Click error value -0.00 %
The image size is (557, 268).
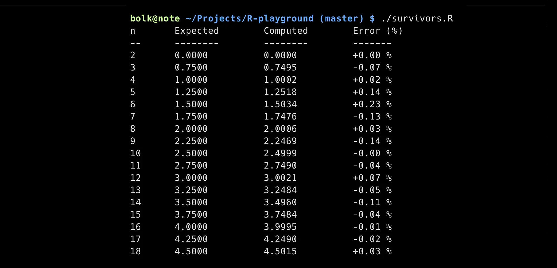(x=372, y=153)
